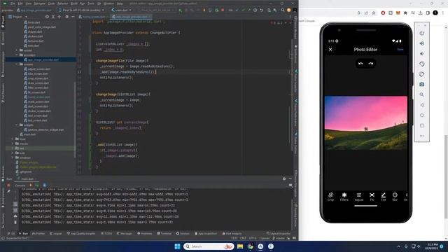Click the edited landscape photo preview
This screenshot has width=448, height=252.
[x=365, y=123]
